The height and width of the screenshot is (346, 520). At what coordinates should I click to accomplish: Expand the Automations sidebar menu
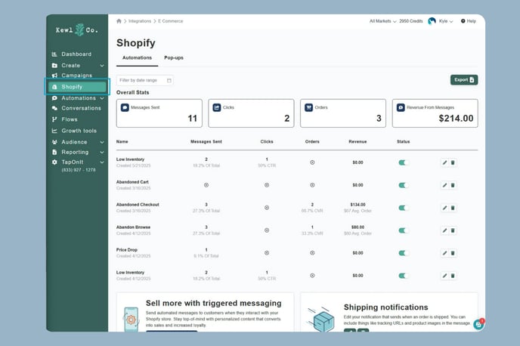(x=102, y=98)
